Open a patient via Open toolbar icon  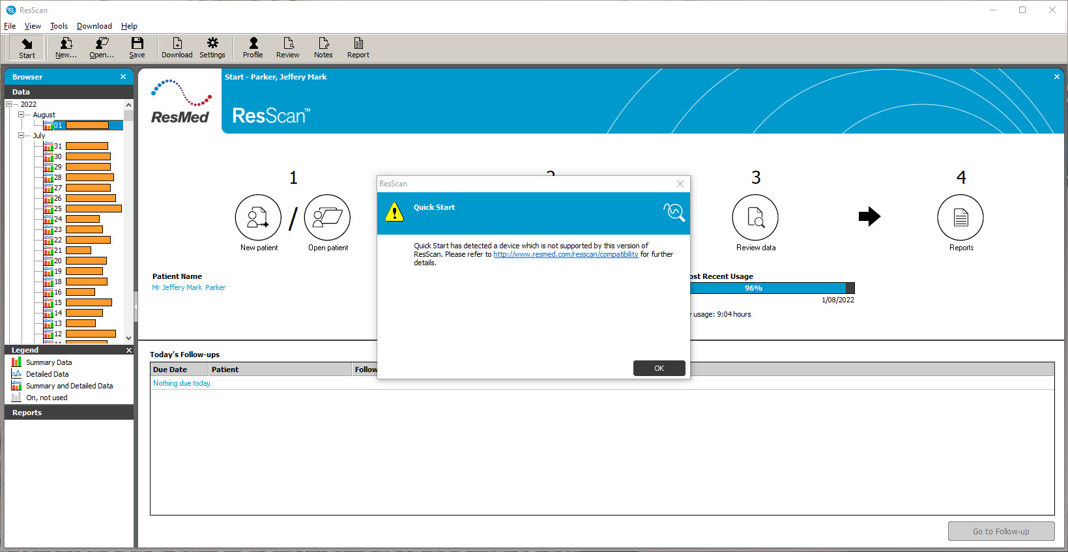click(102, 48)
